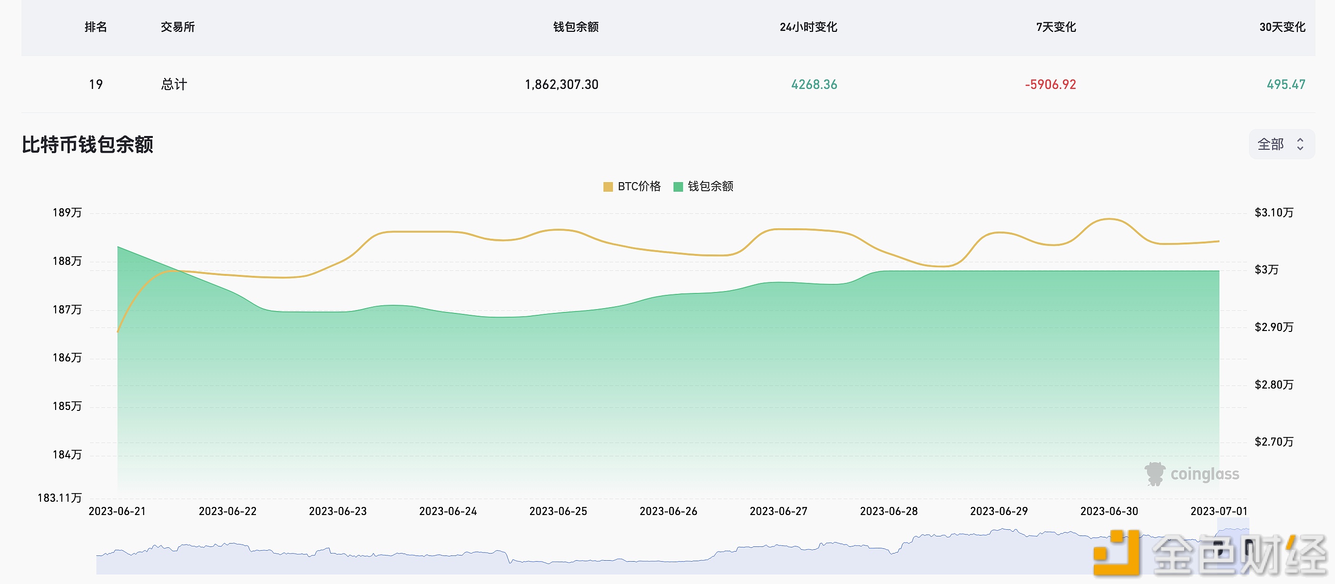Click the 7-day change value -5906.92
This screenshot has height=584, width=1335.
tap(1050, 85)
